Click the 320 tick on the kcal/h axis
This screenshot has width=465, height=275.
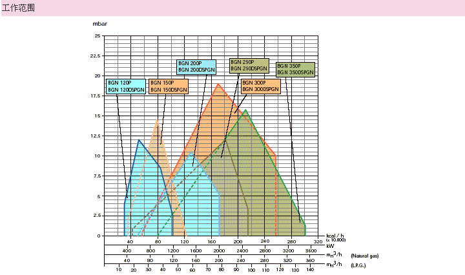[x=317, y=241]
